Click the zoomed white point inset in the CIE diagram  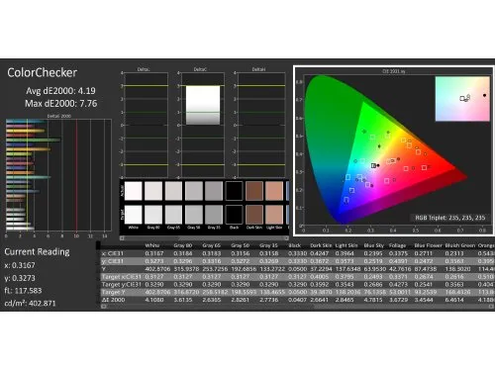pos(462,99)
